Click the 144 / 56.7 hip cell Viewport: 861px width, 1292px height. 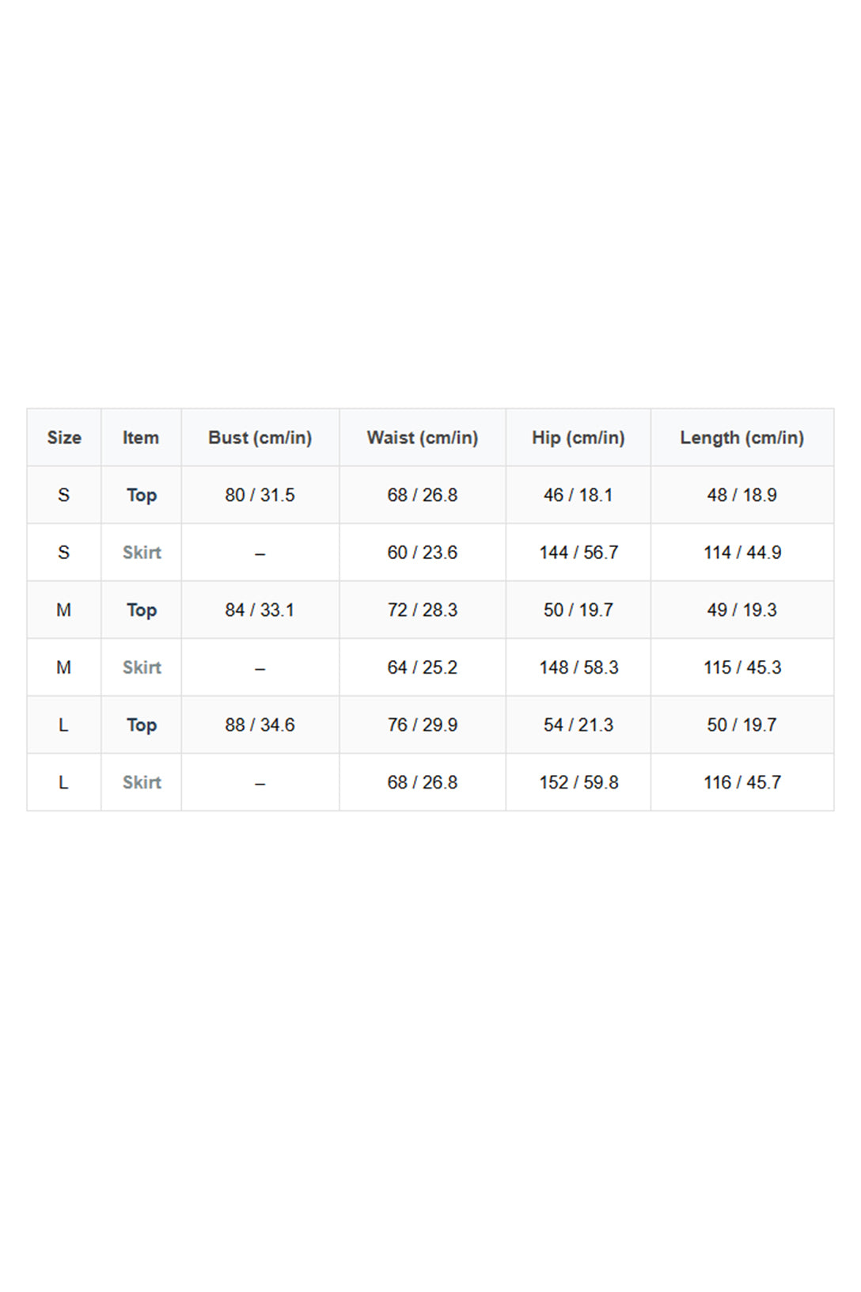578,553
